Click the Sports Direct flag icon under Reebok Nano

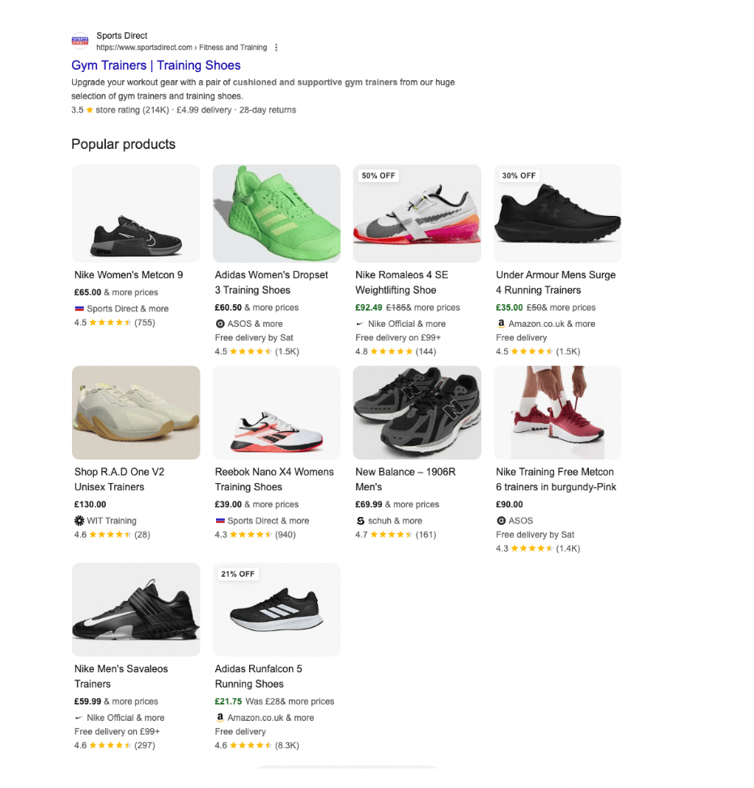[x=220, y=521]
